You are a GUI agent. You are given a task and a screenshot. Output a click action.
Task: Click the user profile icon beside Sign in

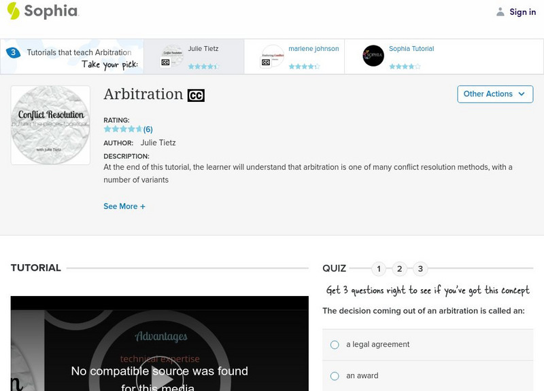point(500,12)
